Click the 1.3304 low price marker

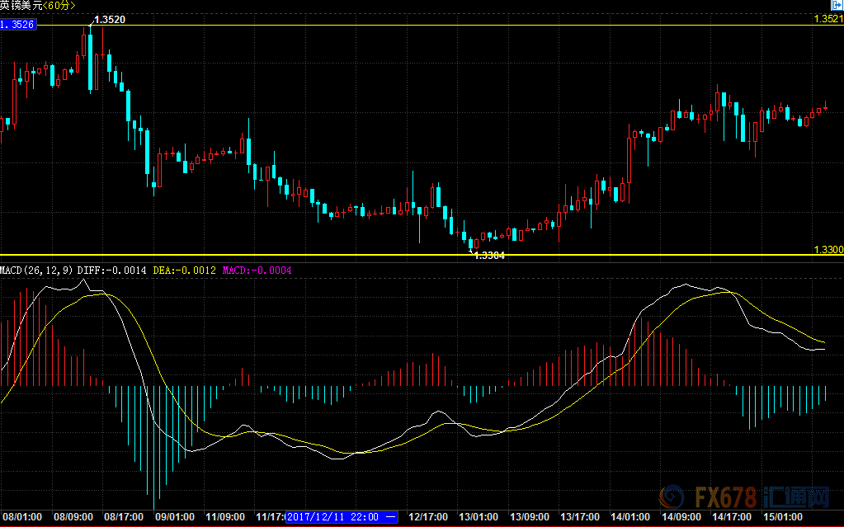click(x=488, y=256)
